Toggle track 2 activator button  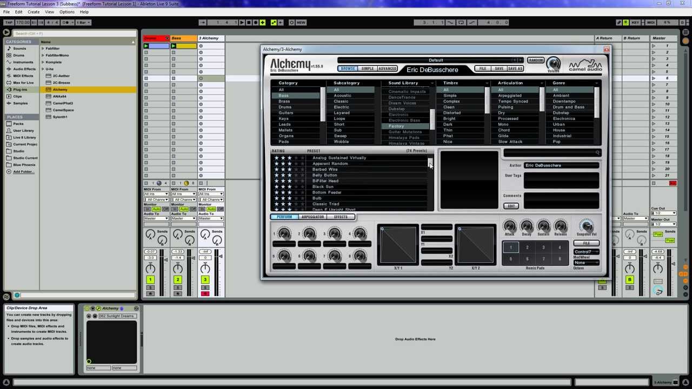tap(178, 279)
